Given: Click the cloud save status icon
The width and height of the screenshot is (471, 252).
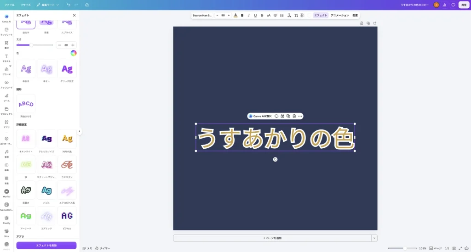Looking at the screenshot, I should coord(87,5).
